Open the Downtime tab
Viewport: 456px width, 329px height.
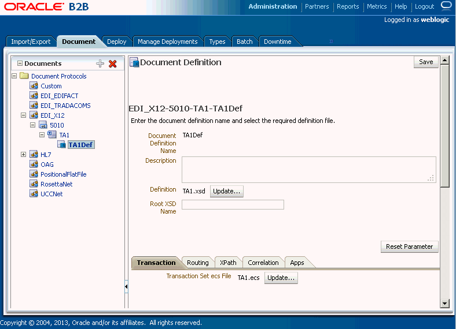click(277, 42)
